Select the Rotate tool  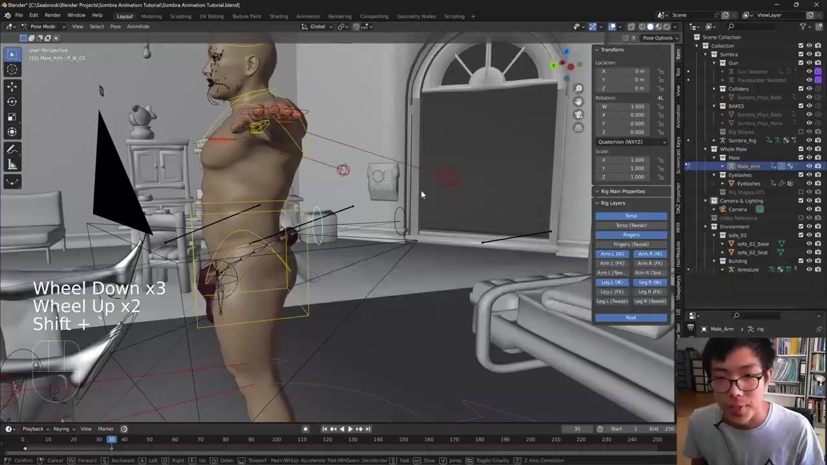(x=12, y=101)
